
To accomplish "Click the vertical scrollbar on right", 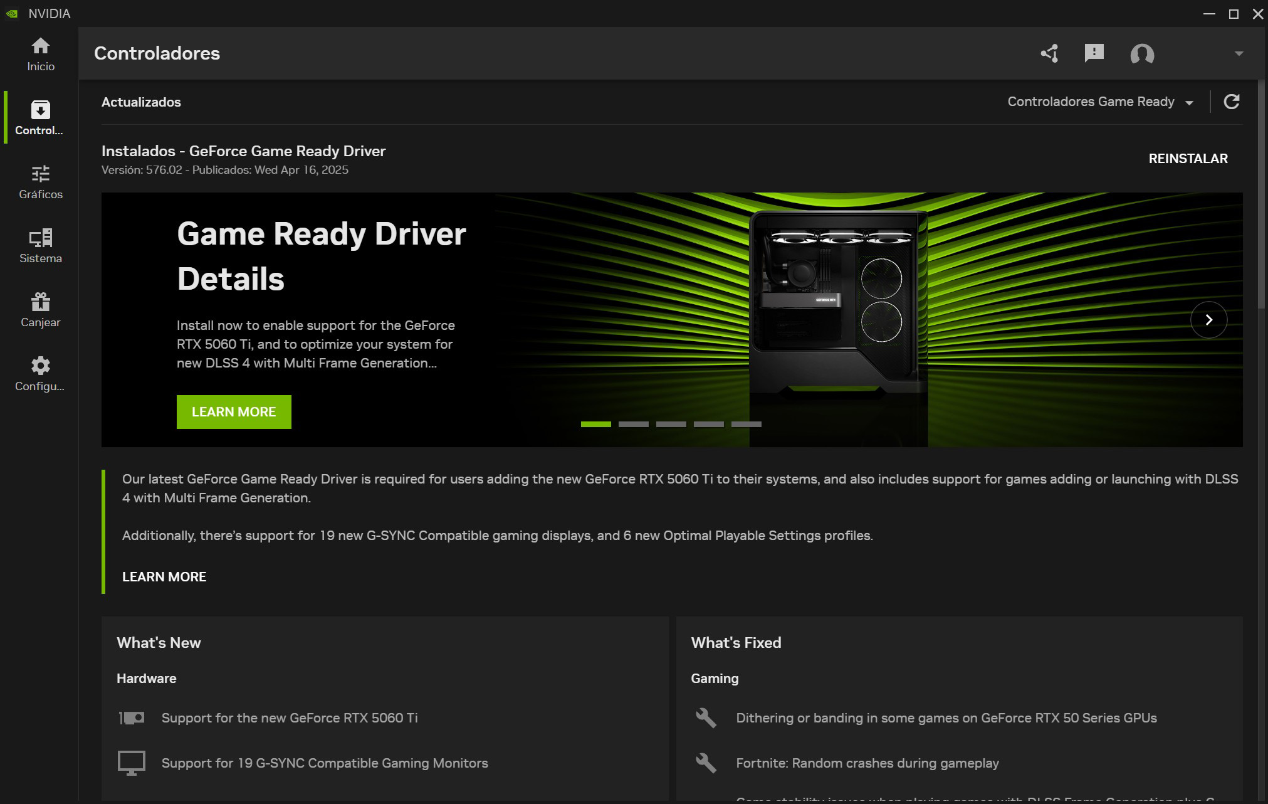I will [x=1262, y=194].
